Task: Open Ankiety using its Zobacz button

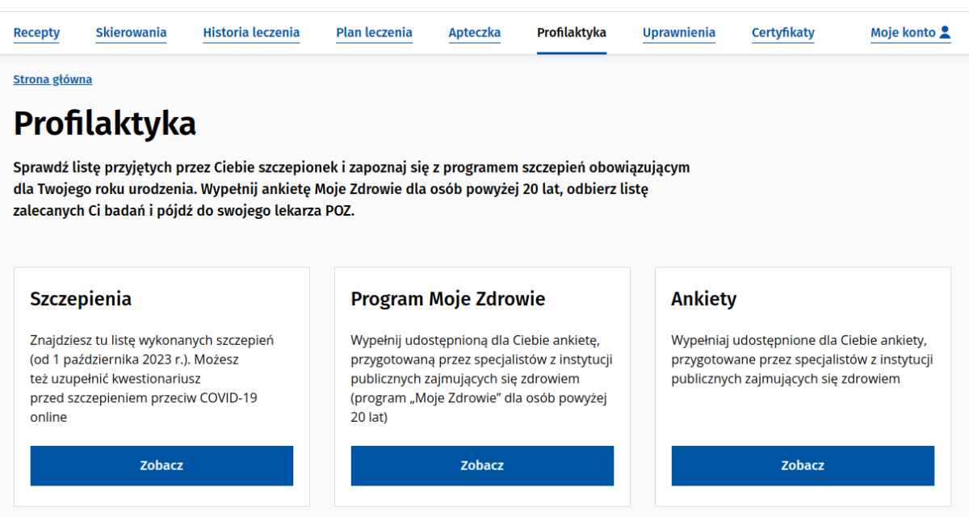Action: (803, 465)
